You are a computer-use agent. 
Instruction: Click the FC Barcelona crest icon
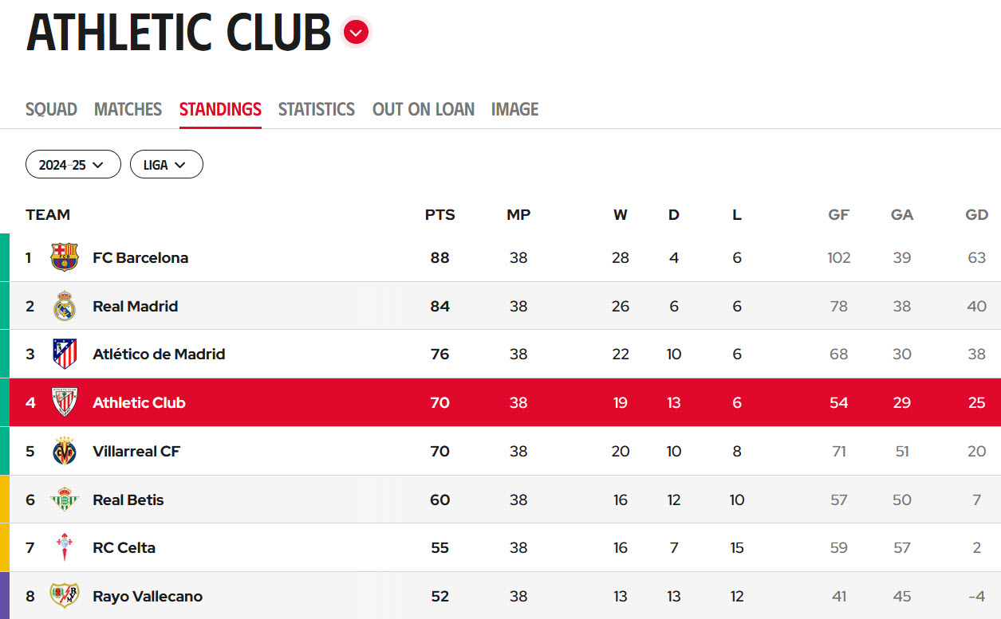point(65,257)
